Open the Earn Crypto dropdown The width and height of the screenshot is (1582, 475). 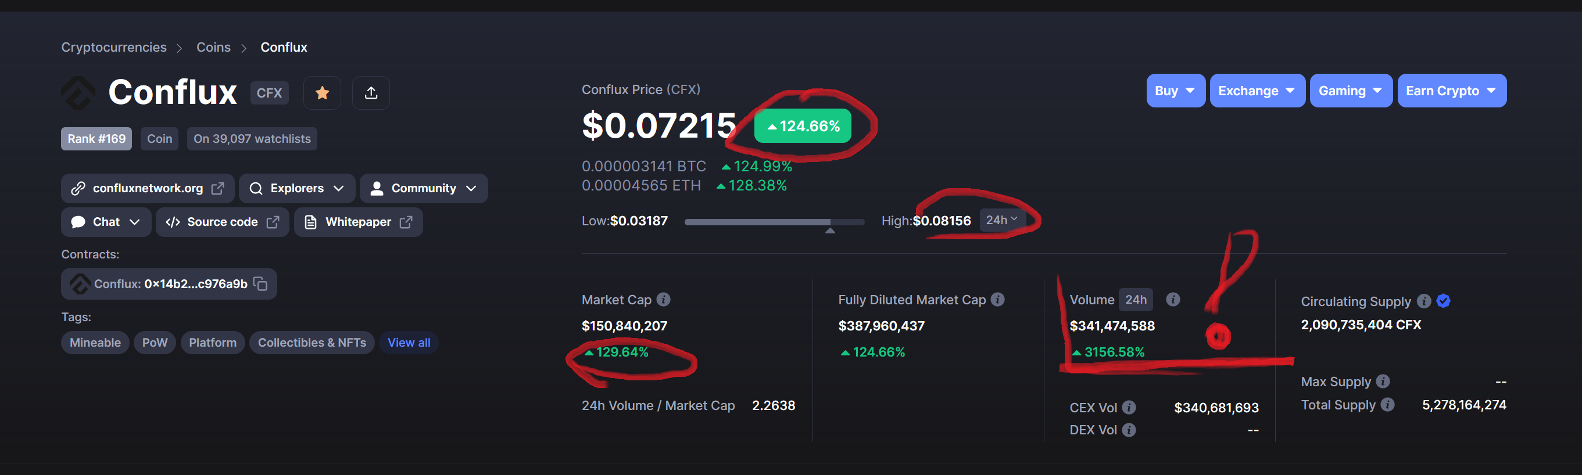click(1451, 91)
